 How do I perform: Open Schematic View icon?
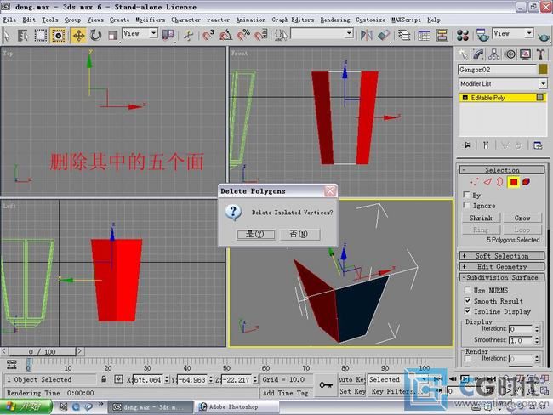pos(442,35)
